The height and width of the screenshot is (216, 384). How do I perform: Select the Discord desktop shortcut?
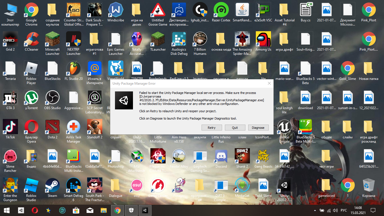point(221,159)
